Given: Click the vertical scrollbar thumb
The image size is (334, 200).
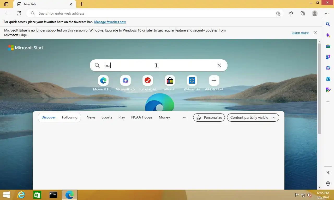Looking at the screenshot, I should coord(319,89).
